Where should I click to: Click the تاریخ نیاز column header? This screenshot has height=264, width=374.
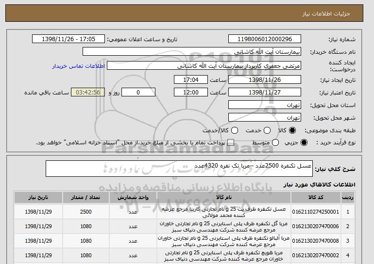tap(38, 198)
